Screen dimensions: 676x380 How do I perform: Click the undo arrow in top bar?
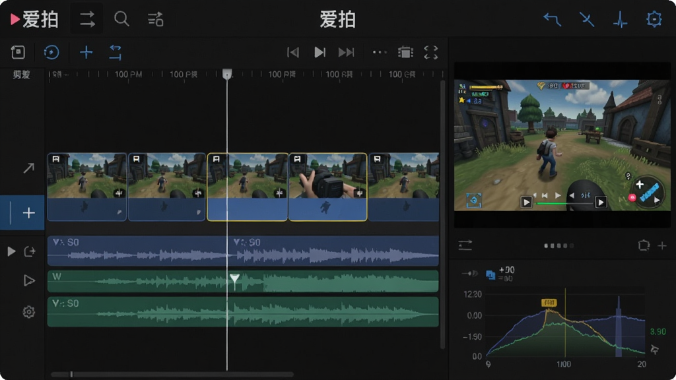pyautogui.click(x=553, y=19)
